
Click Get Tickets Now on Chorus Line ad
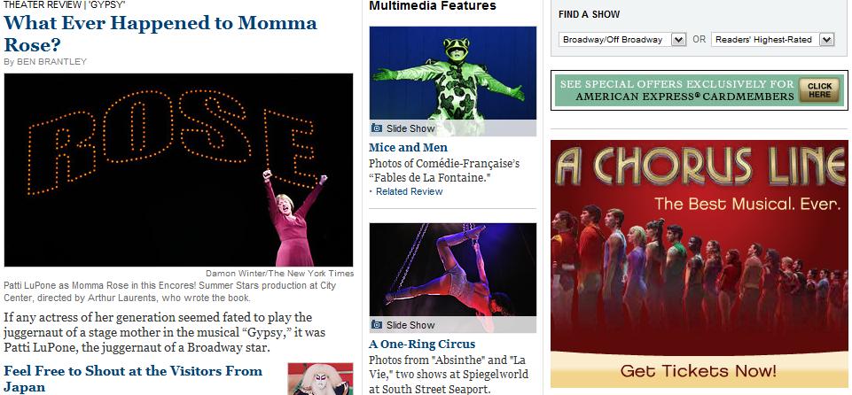pyautogui.click(x=699, y=371)
